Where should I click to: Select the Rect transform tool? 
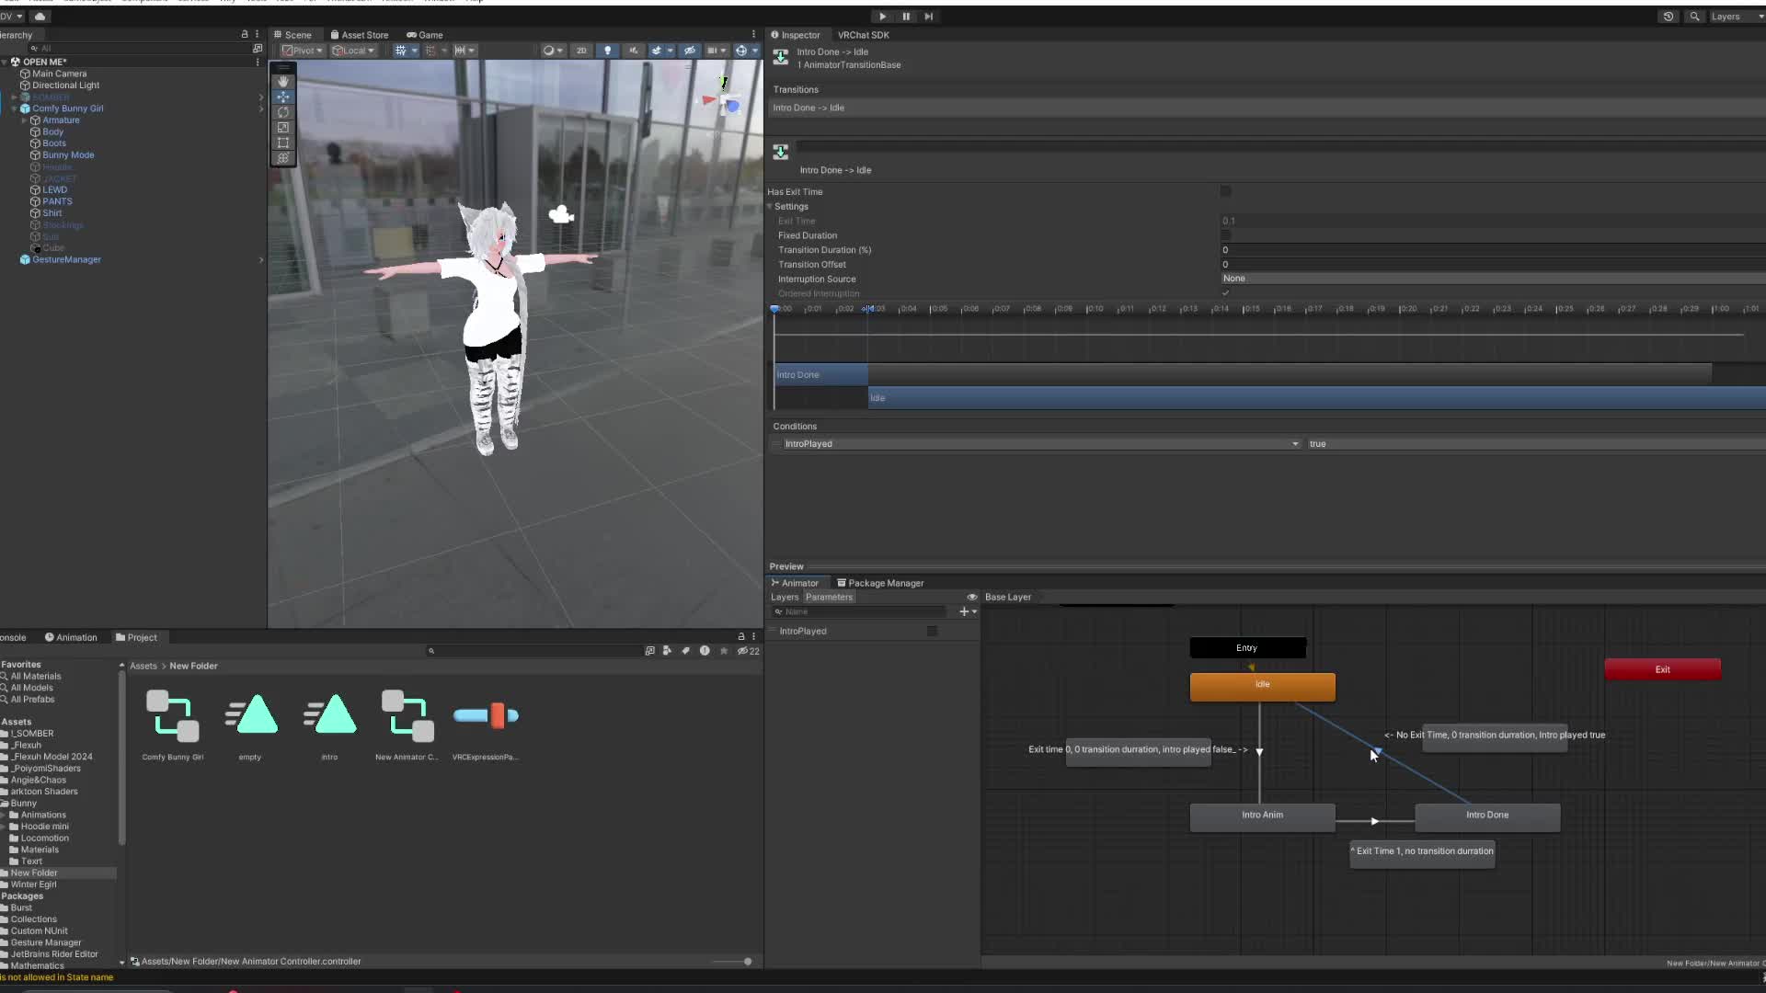283,143
